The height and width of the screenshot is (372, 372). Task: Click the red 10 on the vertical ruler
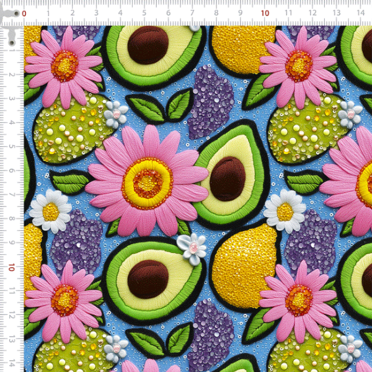tap(11, 267)
